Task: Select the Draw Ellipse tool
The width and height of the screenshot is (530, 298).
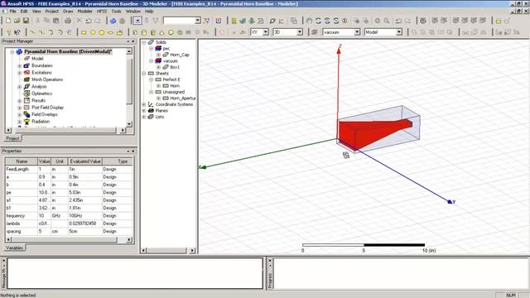Action: pos(110,32)
